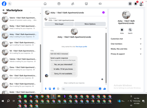
Task: Open Facebook home logo
Action: [x=4, y=4]
